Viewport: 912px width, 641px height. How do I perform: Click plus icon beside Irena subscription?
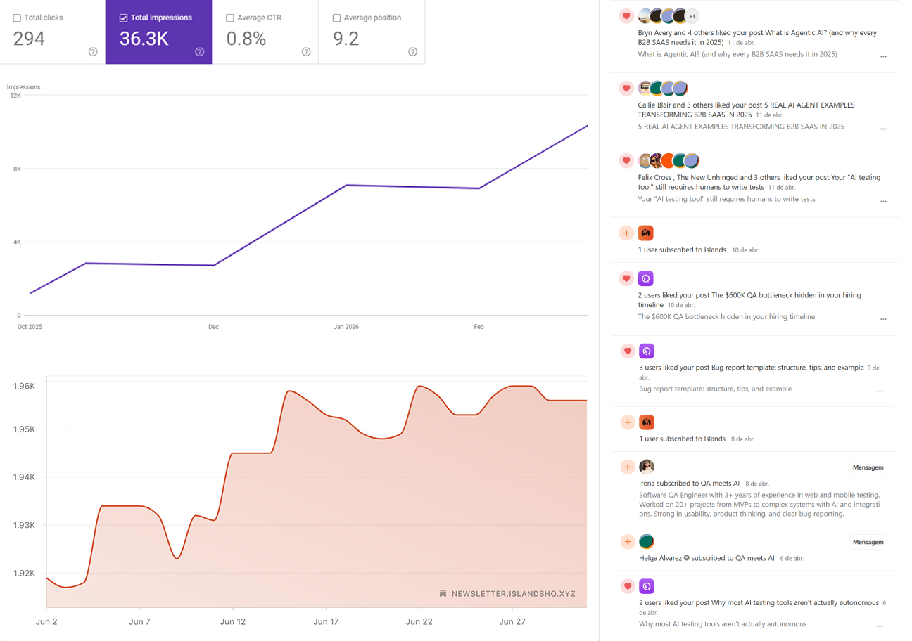click(x=627, y=467)
